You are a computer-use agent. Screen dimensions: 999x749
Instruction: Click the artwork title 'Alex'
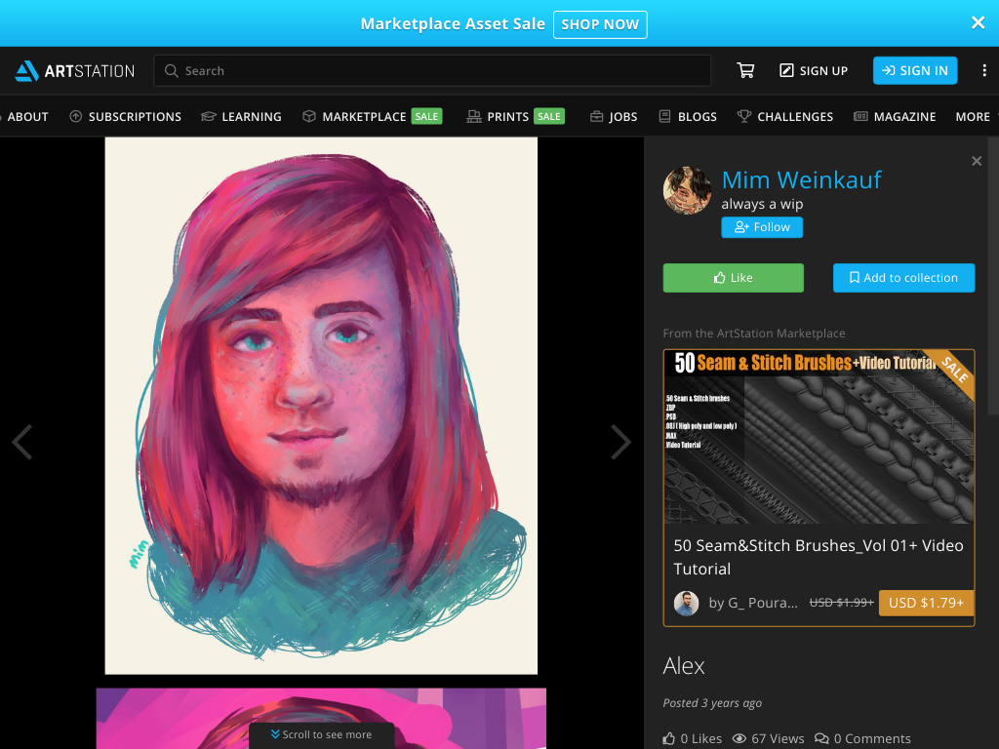click(684, 666)
